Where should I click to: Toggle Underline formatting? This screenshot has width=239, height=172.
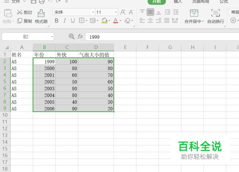pos(73,21)
